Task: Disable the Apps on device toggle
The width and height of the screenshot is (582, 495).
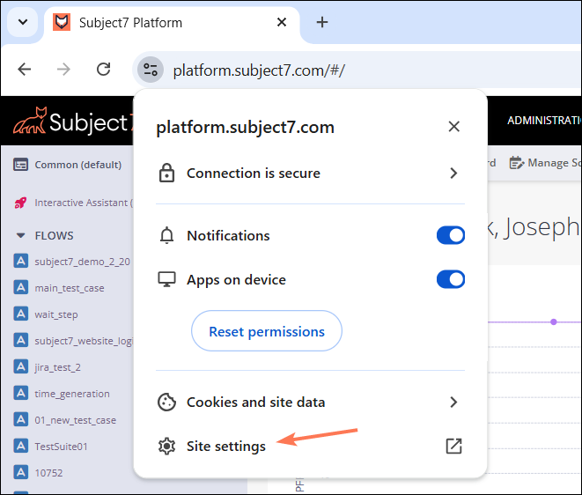Action: 450,279
